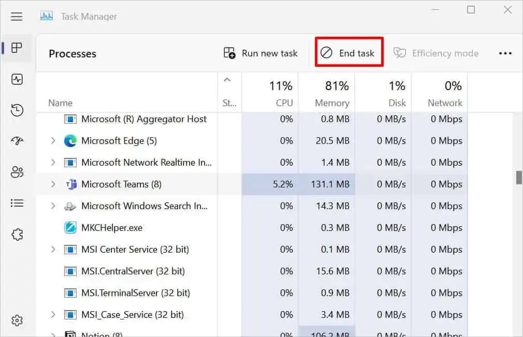Open the three-dot more options menu
The image size is (523, 337).
coord(505,53)
